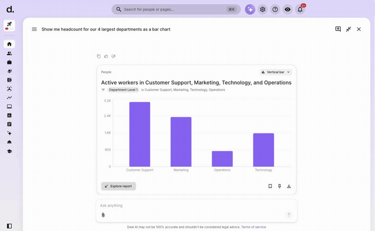The image size is (375, 231).
Task: Open the help question mark icon
Action: pos(275,9)
